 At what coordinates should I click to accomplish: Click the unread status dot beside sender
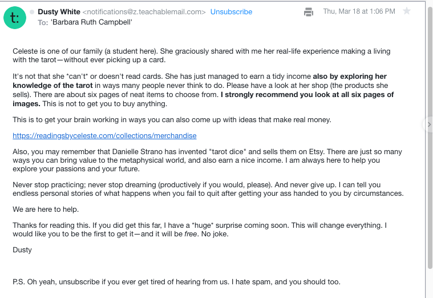tap(32, 11)
